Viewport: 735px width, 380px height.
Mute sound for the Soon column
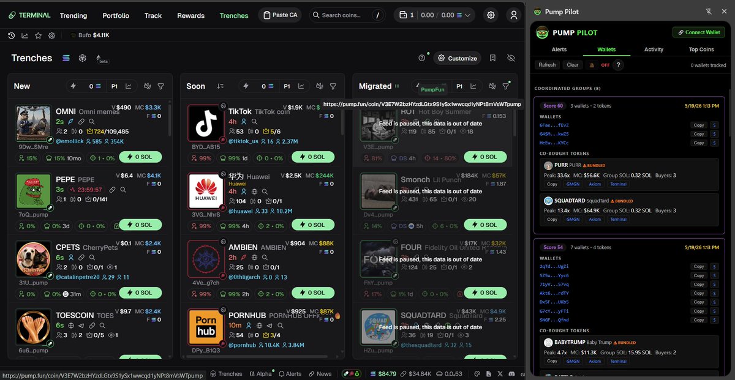pos(319,86)
